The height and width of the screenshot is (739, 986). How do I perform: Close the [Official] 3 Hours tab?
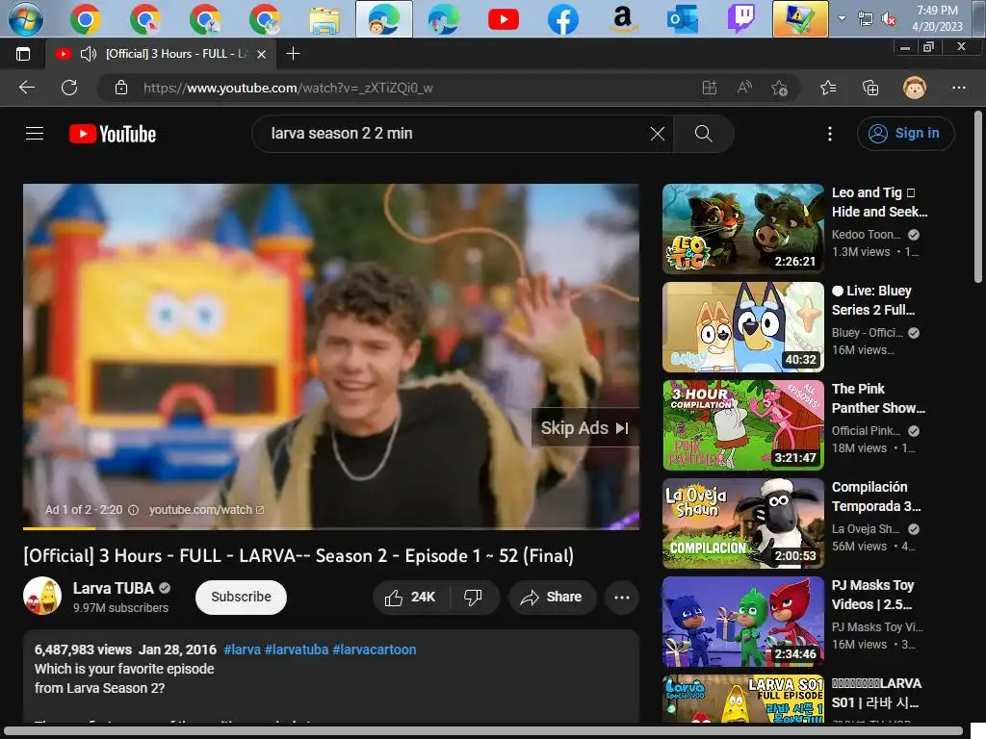pos(262,54)
